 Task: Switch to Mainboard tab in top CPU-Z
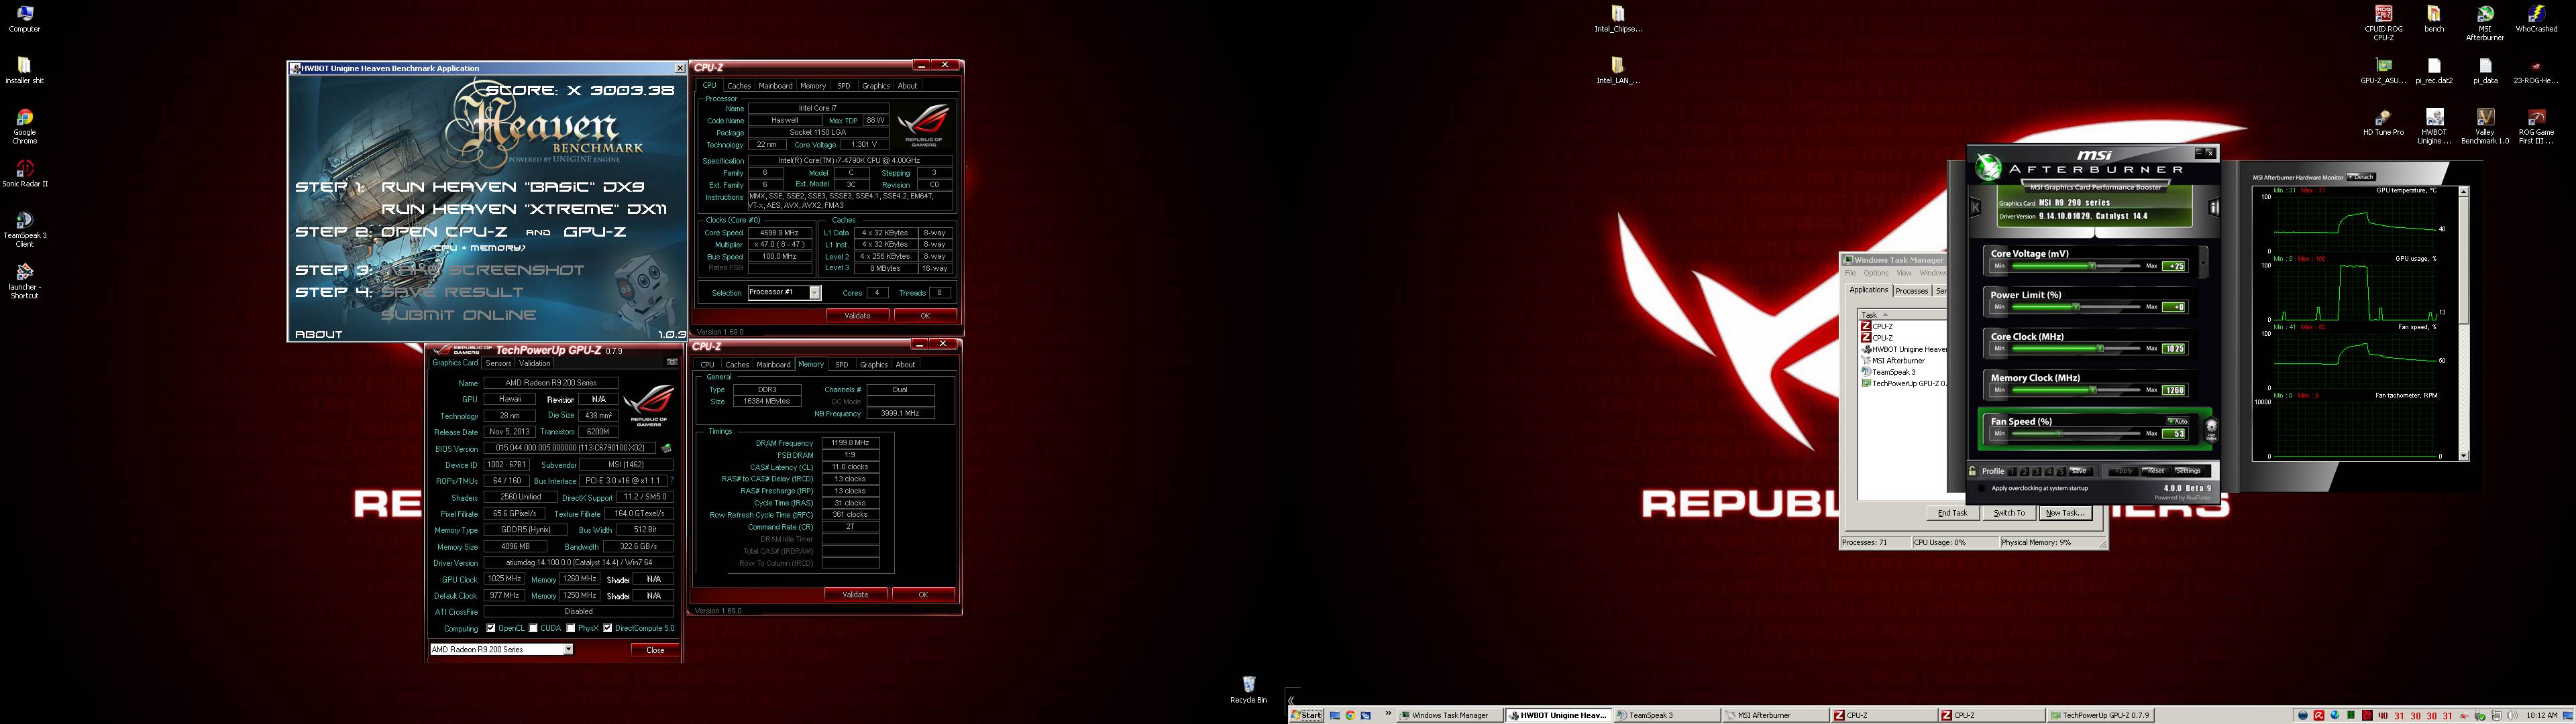point(775,86)
